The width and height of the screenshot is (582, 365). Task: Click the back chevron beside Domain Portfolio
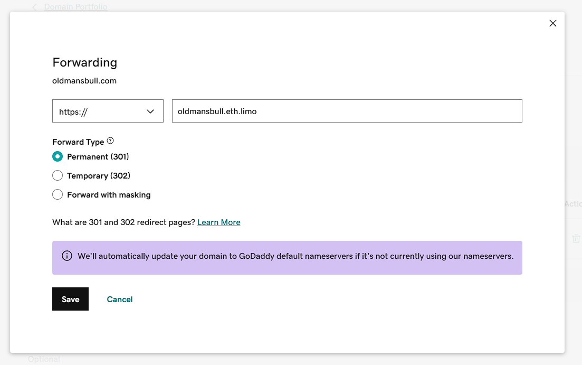click(x=35, y=7)
